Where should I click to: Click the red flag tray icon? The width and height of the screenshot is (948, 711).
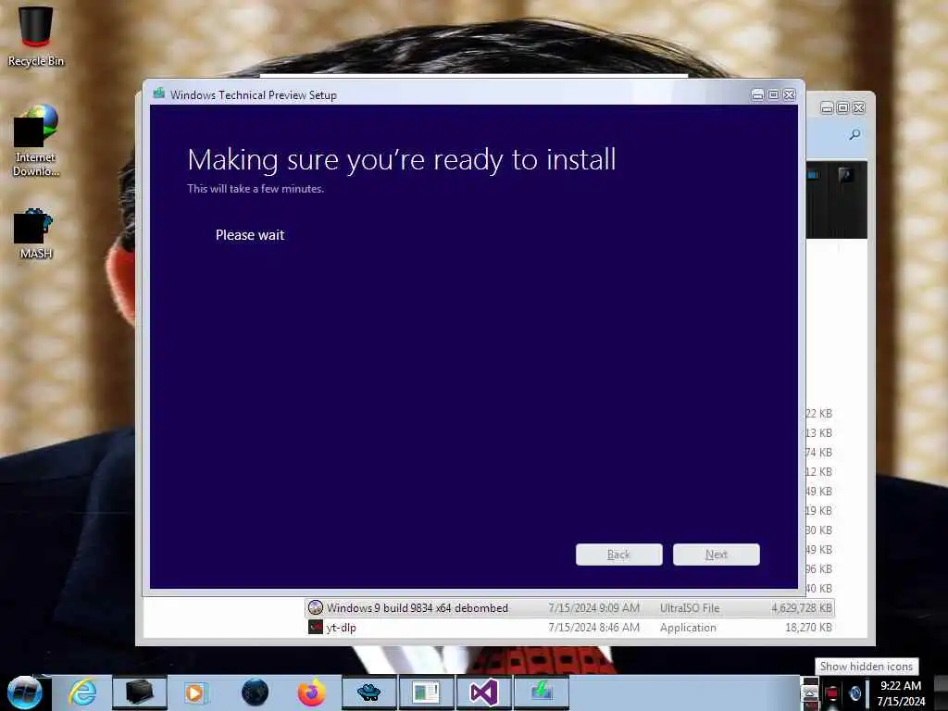pyautogui.click(x=832, y=692)
